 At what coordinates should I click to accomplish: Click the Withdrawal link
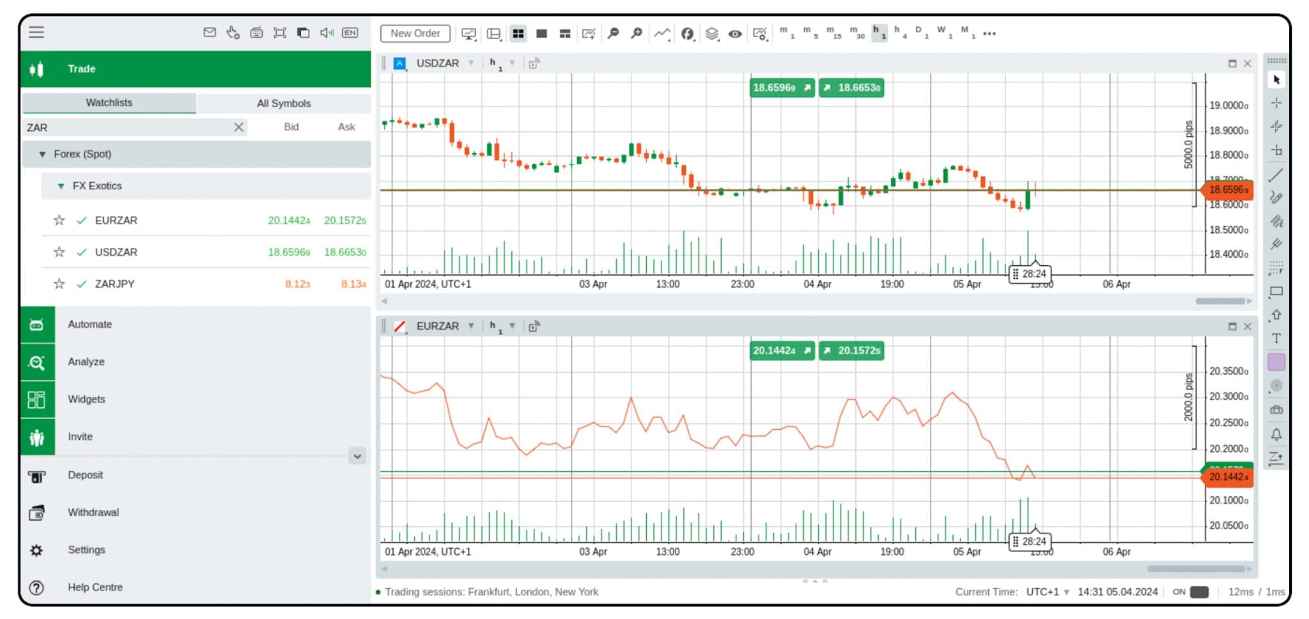tap(93, 512)
